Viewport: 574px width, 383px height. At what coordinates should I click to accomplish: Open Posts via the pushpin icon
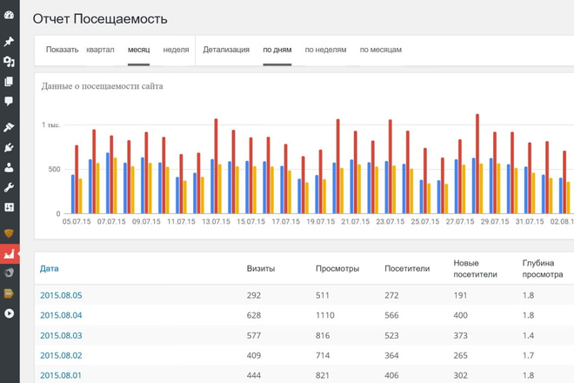[x=9, y=42]
